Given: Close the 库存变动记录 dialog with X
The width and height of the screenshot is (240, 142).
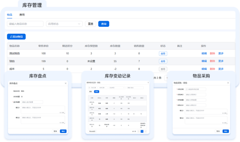Looking at the screenshot, I should point(148,83).
